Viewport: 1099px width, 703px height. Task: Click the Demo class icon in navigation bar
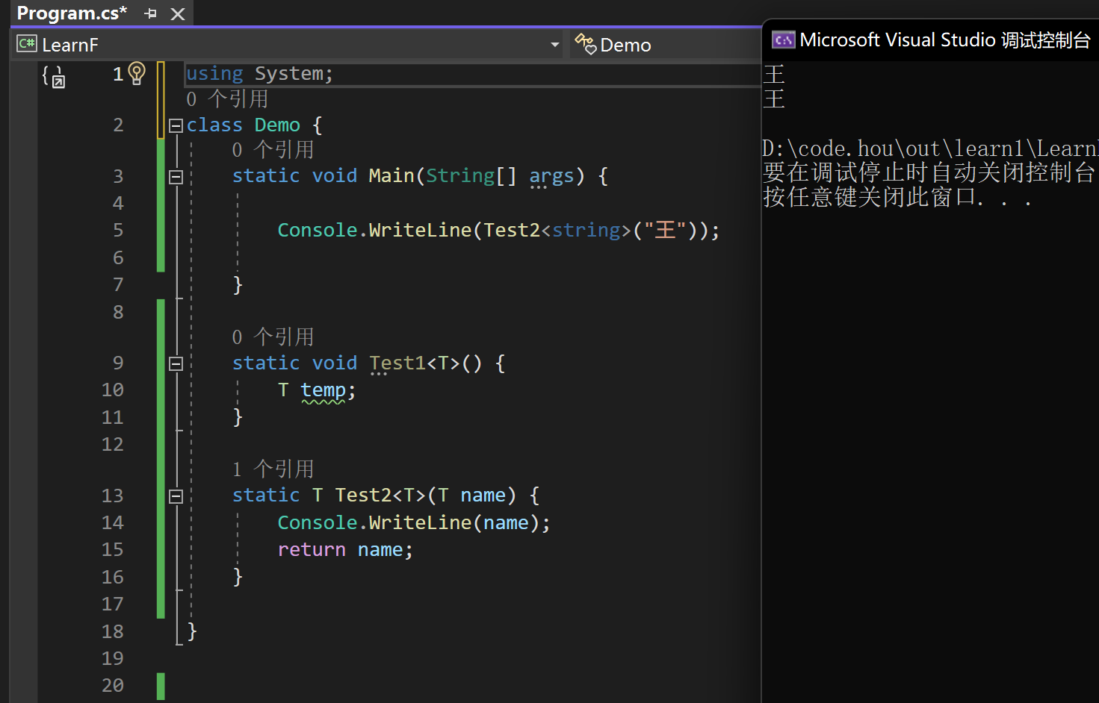click(586, 44)
